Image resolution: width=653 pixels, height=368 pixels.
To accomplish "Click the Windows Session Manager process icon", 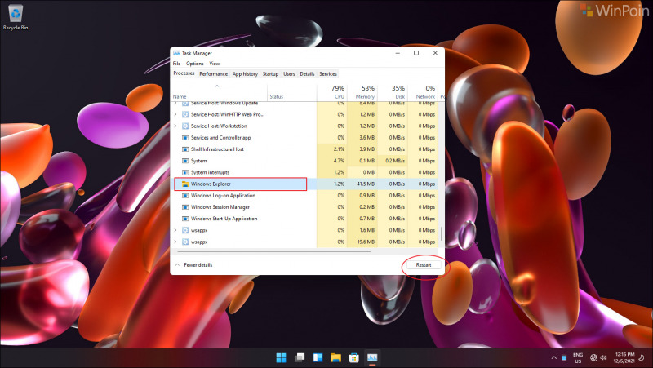I will pyautogui.click(x=185, y=207).
